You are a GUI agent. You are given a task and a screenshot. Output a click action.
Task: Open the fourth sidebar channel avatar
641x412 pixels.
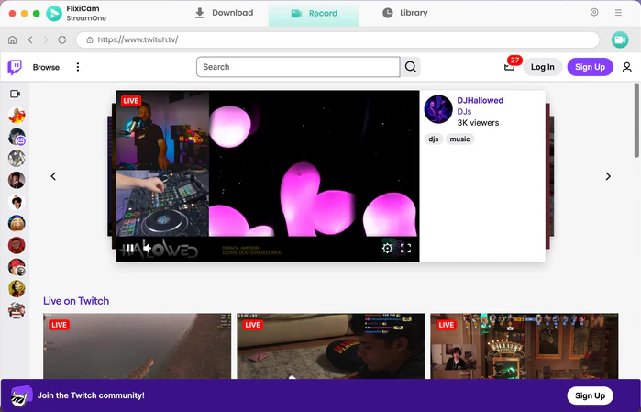17,180
